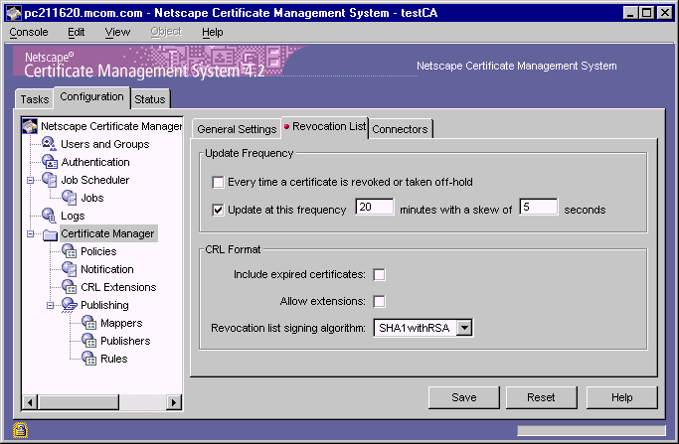Select Jobs in tree
Screen dimensions: 679x444
pyautogui.click(x=92, y=198)
